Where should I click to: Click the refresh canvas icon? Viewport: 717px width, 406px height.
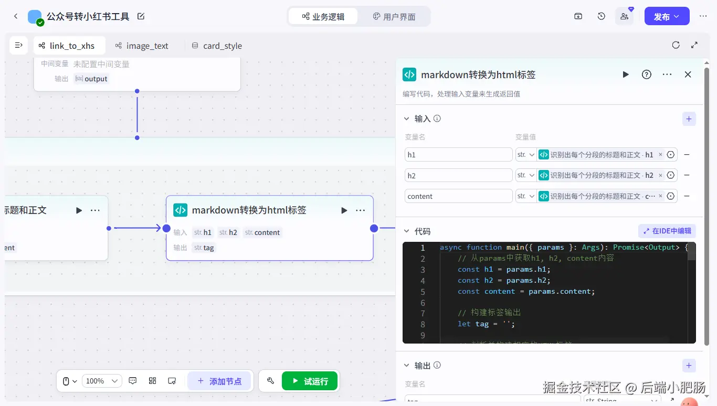click(x=676, y=45)
